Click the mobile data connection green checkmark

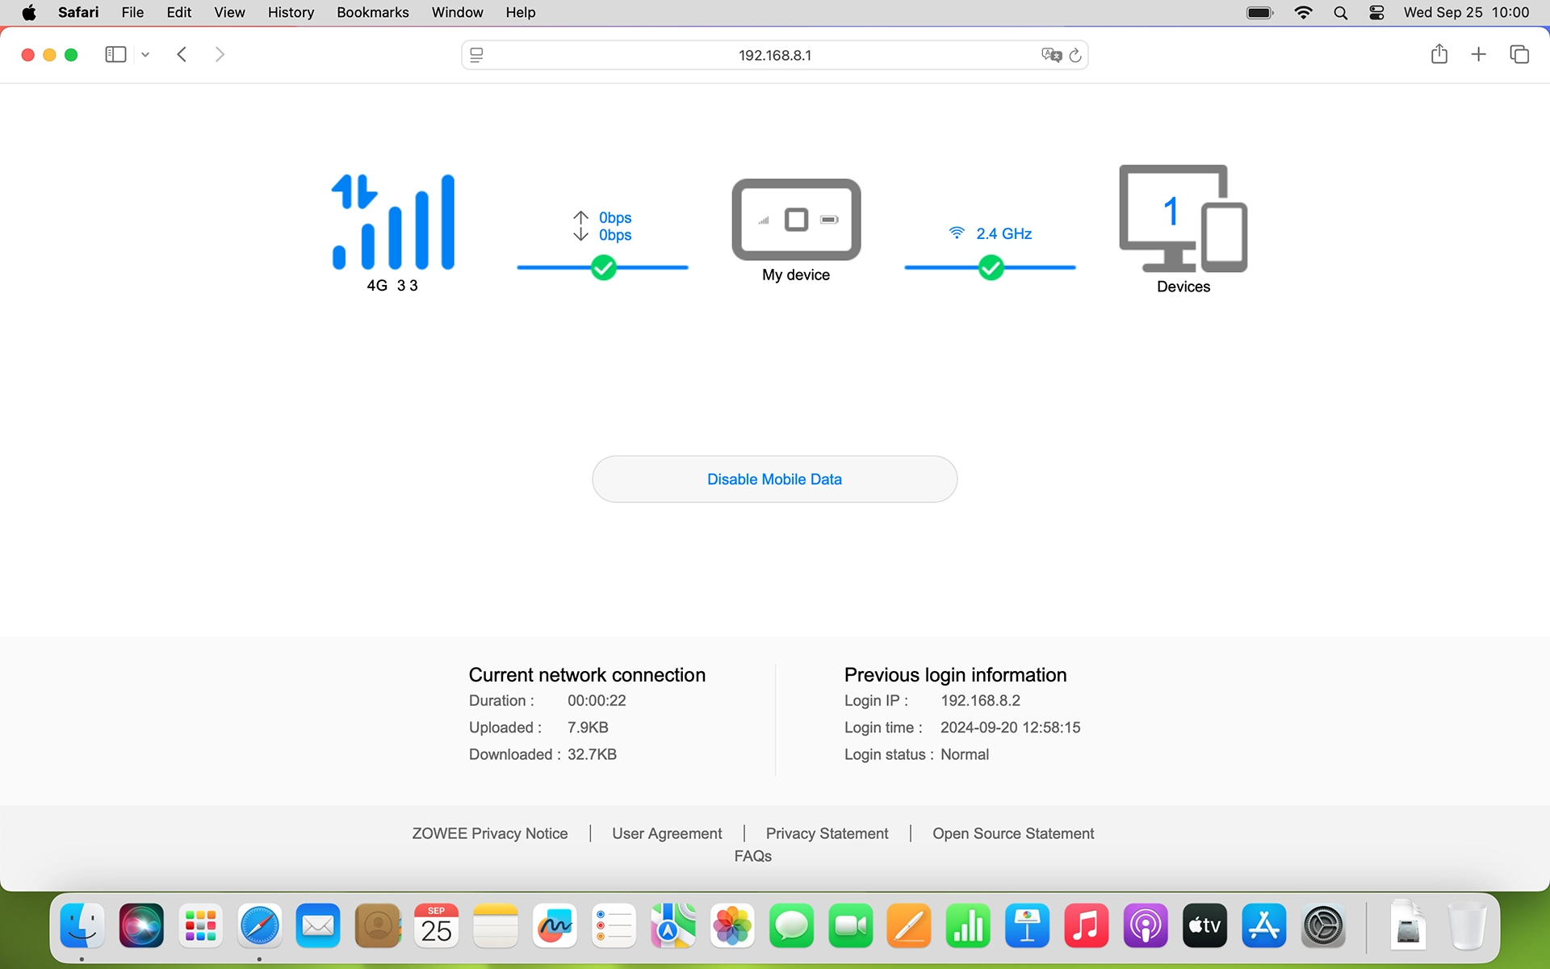(603, 267)
